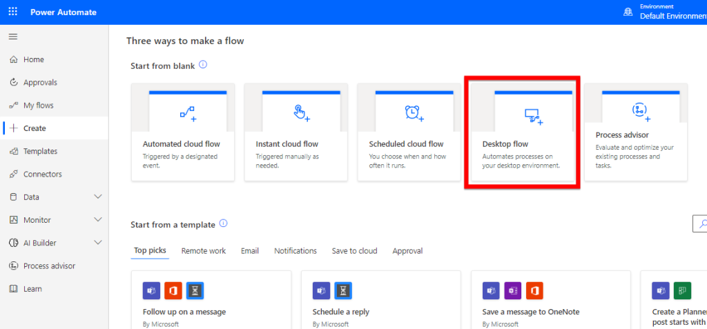Viewport: 707px width, 329px height.
Task: Click the AI Builder brain icon
Action: [14, 243]
